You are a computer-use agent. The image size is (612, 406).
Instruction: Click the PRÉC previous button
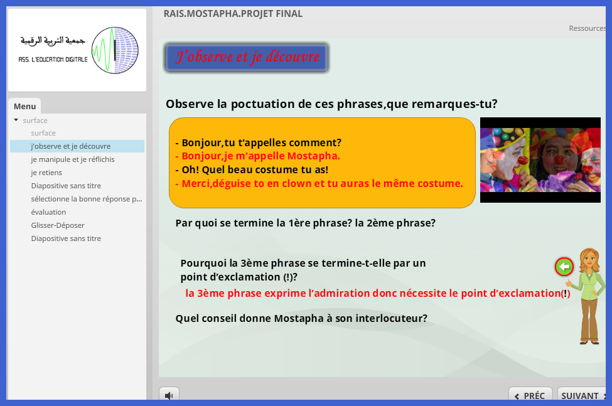click(530, 395)
